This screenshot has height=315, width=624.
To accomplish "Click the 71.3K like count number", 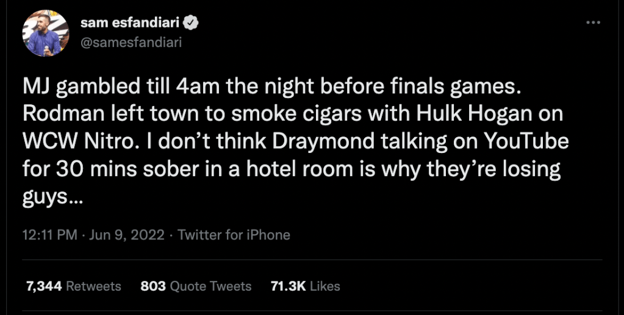I will (288, 286).
